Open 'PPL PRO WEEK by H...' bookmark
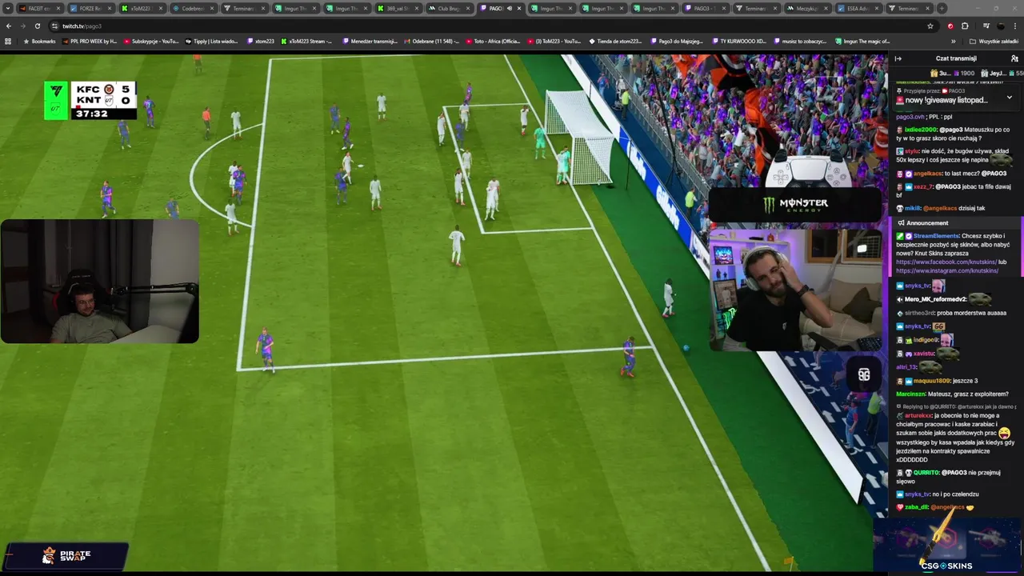 pyautogui.click(x=89, y=41)
